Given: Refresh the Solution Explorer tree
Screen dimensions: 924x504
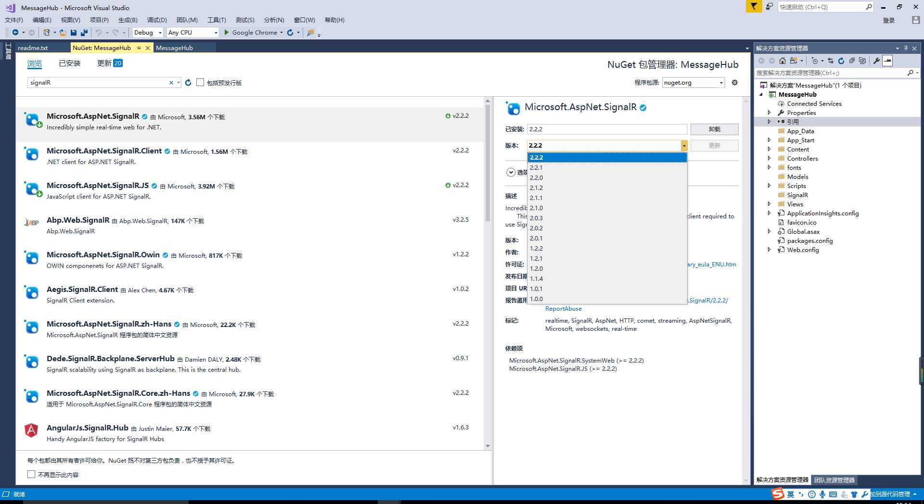Looking at the screenshot, I should [841, 61].
